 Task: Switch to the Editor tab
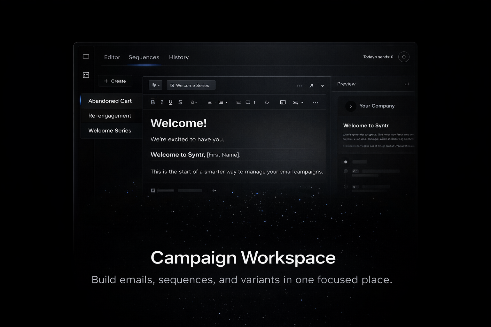(x=112, y=57)
